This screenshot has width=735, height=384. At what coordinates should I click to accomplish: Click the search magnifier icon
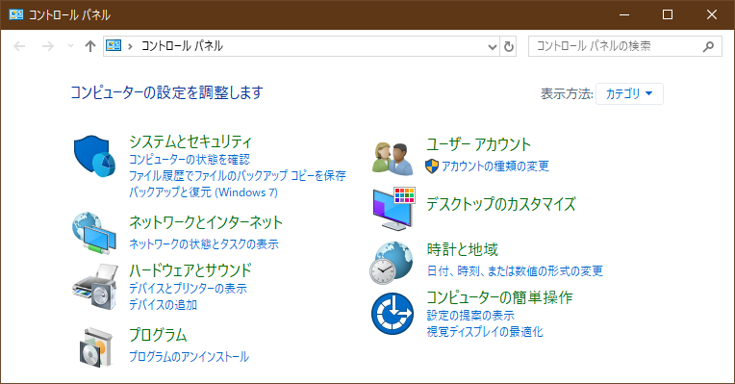(708, 46)
